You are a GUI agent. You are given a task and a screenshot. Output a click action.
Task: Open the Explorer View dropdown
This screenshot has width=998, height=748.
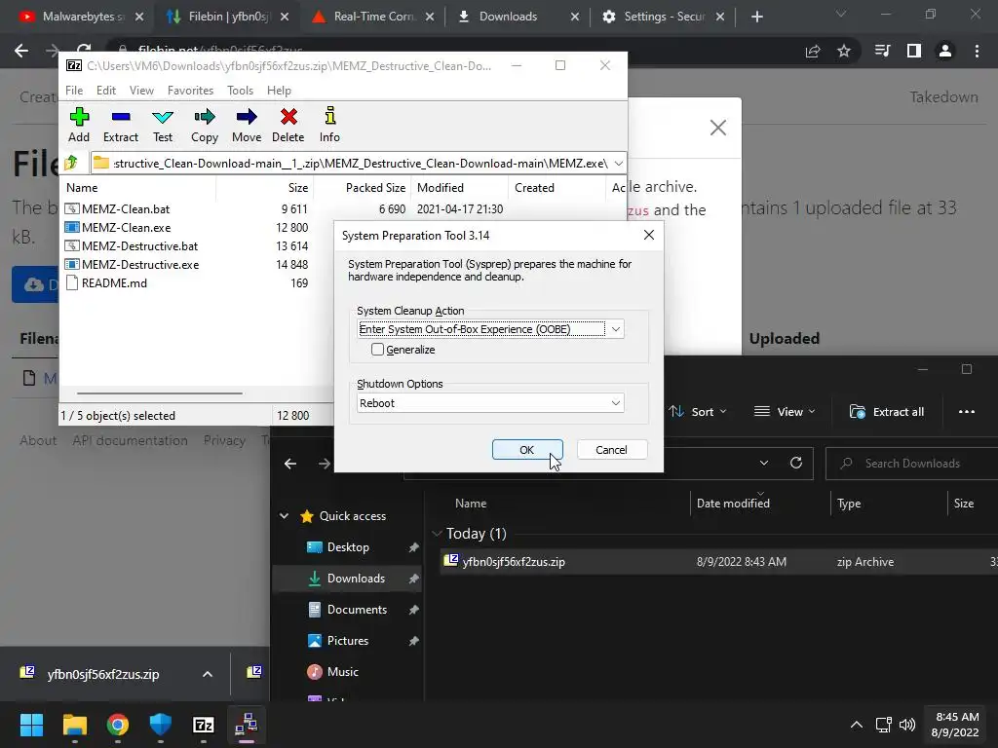point(785,412)
